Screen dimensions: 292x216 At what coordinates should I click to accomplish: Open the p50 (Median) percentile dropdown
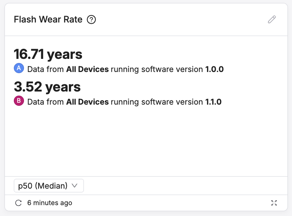[49, 186]
